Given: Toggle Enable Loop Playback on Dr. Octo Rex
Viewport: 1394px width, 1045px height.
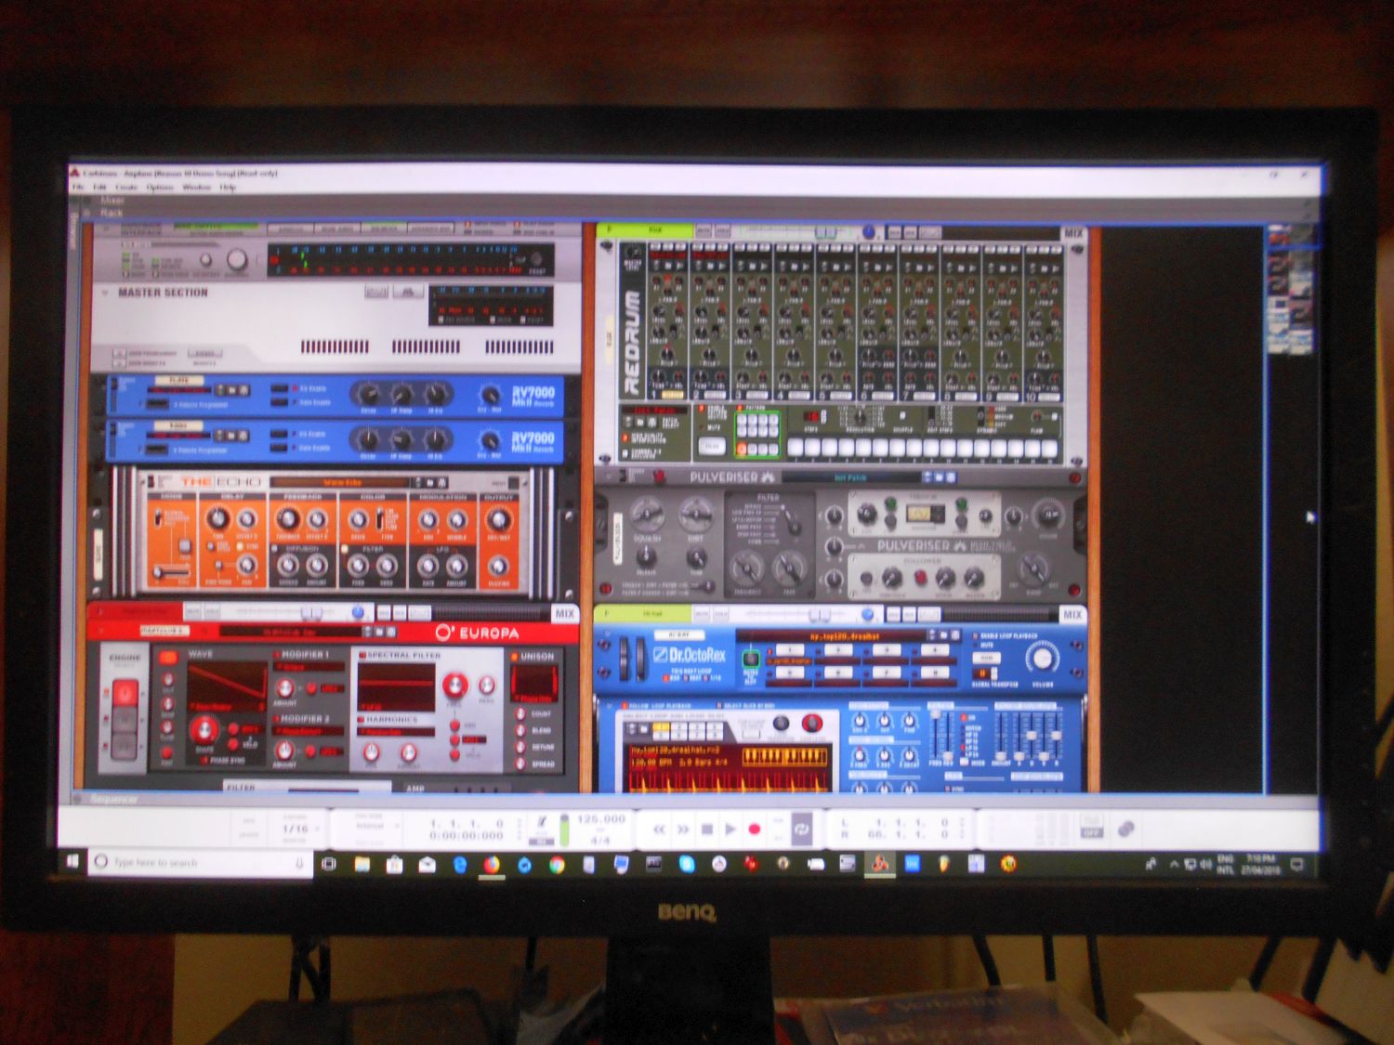Looking at the screenshot, I should (x=974, y=636).
